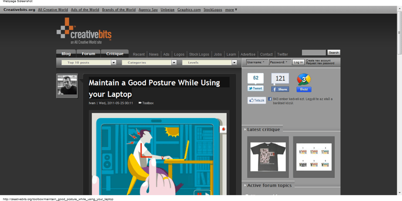The image size is (402, 201).
Task: Open the Logos menu item
Action: 179,55
